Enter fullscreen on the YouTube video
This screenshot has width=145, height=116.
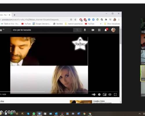115,95
